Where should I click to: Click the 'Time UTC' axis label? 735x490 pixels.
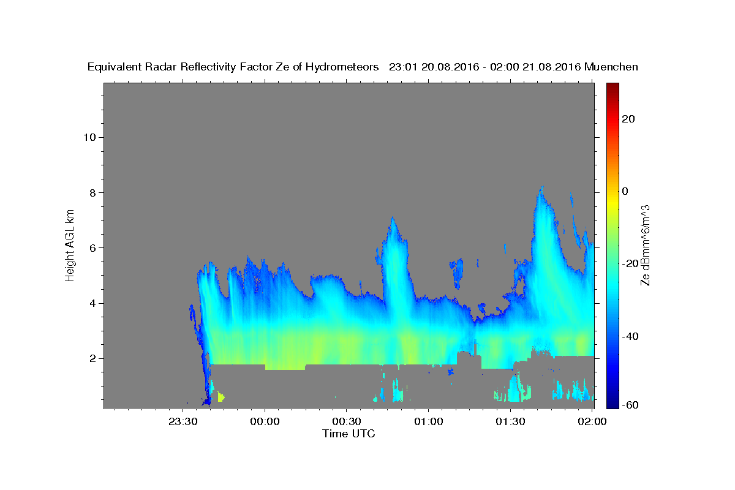pos(349,434)
